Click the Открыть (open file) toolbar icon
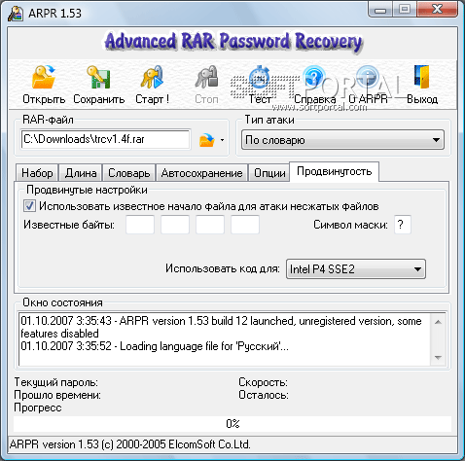 [x=44, y=77]
